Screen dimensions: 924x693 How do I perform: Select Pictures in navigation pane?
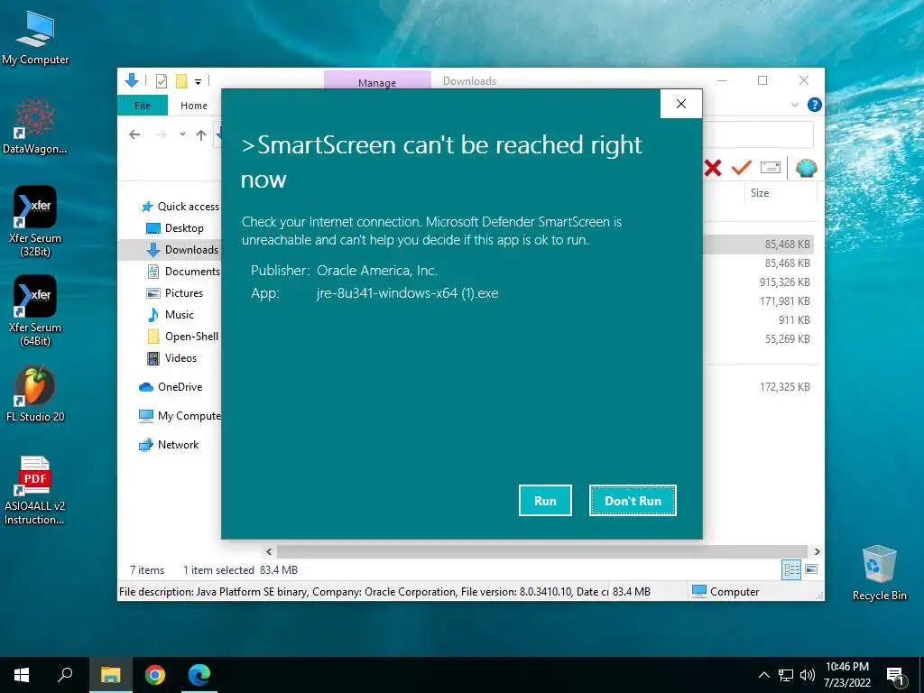coord(174,293)
